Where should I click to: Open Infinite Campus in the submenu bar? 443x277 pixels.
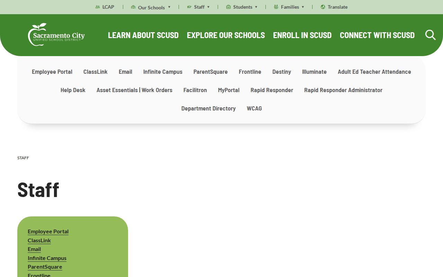click(x=163, y=72)
